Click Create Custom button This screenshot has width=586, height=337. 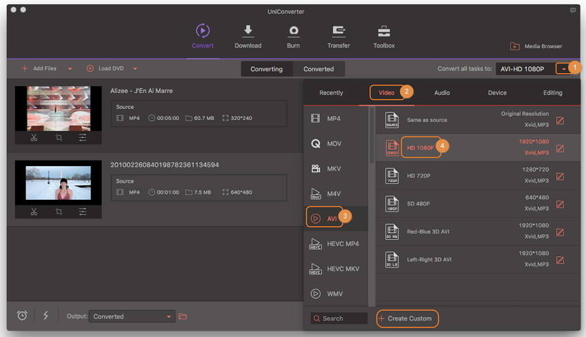407,318
